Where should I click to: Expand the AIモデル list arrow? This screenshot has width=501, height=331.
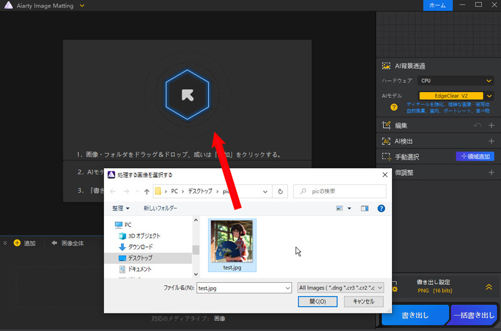[489, 96]
